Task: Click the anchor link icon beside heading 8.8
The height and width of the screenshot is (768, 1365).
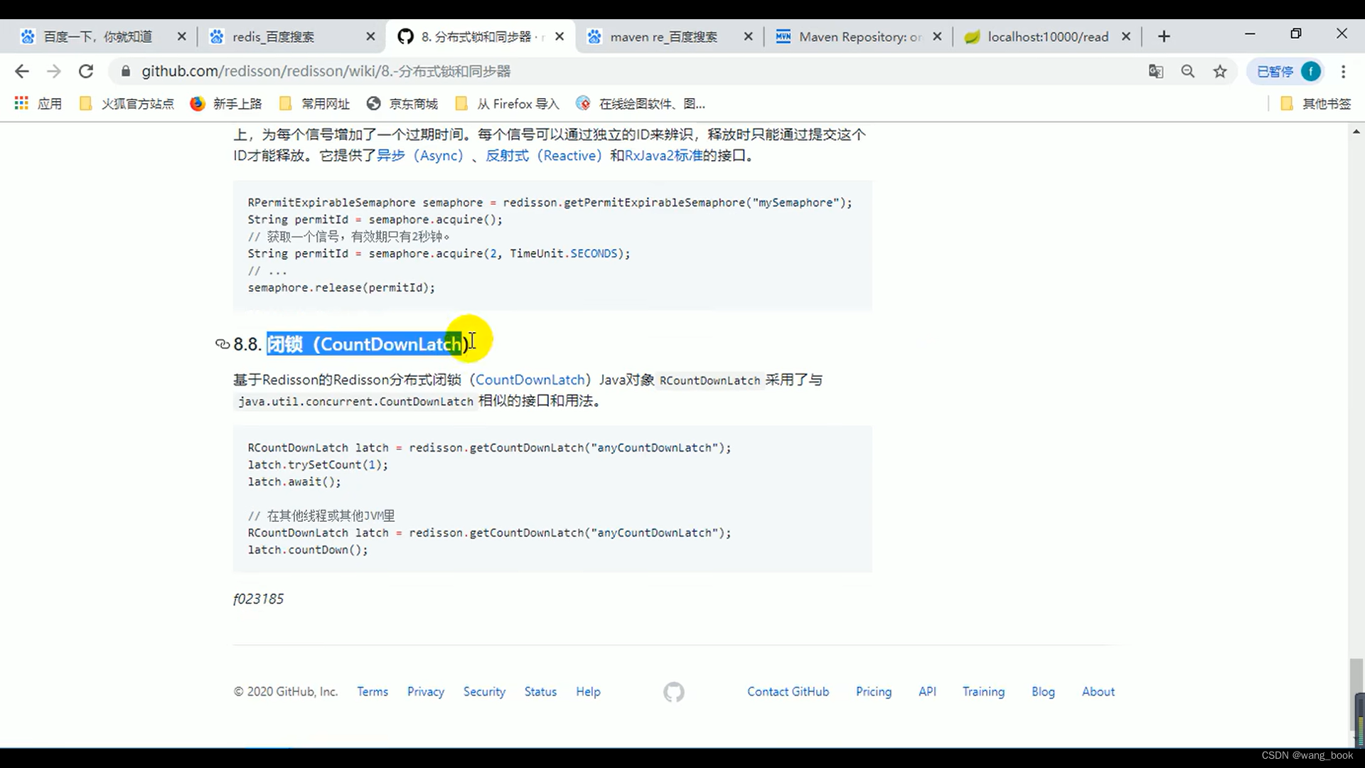Action: pos(223,344)
